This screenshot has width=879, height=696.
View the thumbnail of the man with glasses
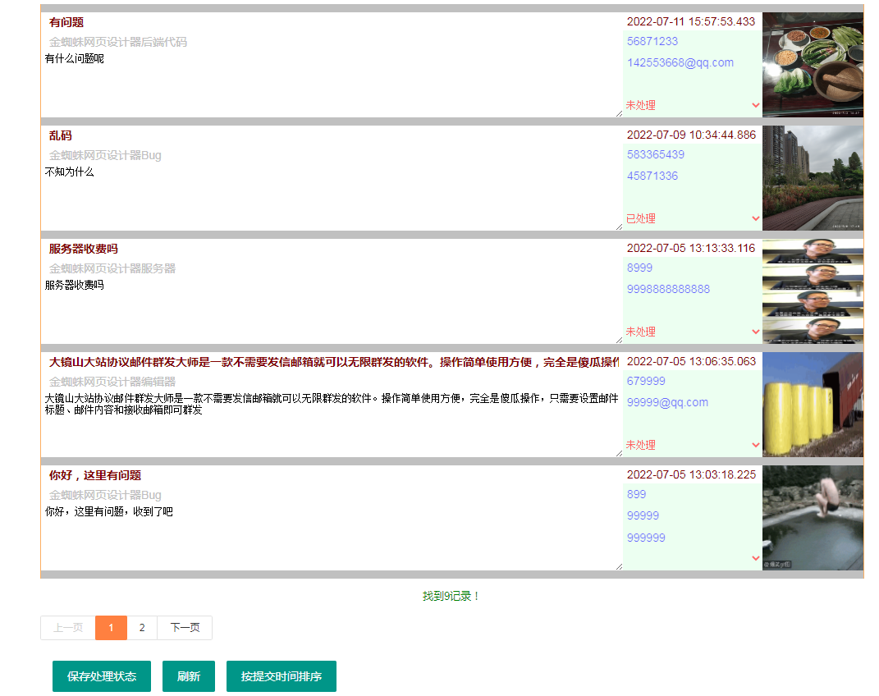pos(813,291)
